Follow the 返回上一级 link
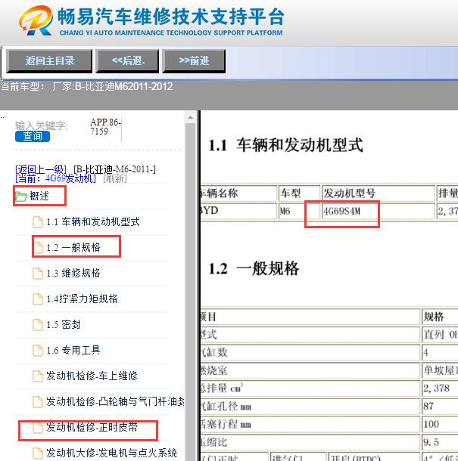The image size is (458, 461). pyautogui.click(x=41, y=169)
